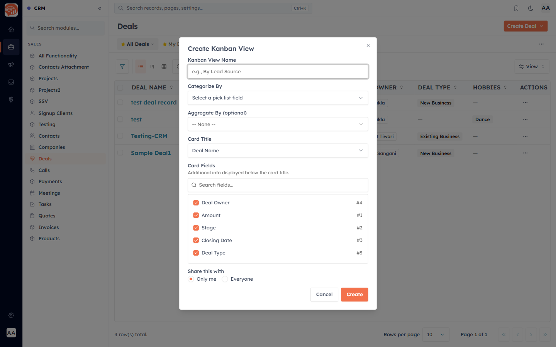556x347 pixels.
Task: Open actions menu for Sample Deal1 row
Action: click(525, 153)
